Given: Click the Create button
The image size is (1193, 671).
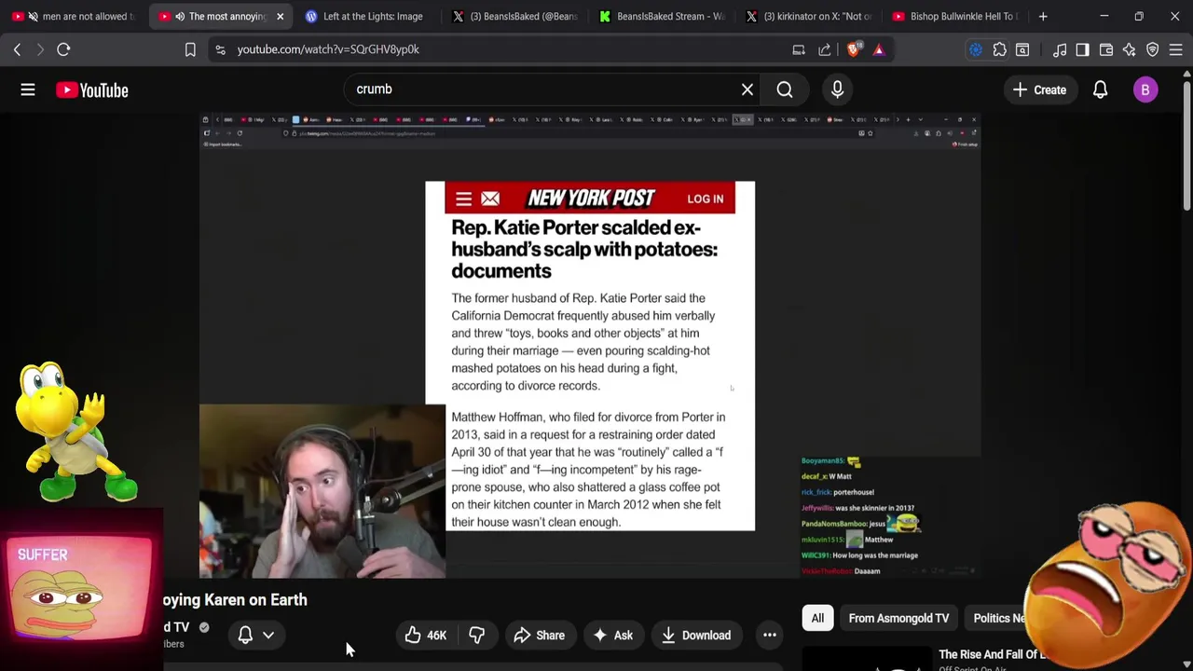Looking at the screenshot, I should [1039, 90].
